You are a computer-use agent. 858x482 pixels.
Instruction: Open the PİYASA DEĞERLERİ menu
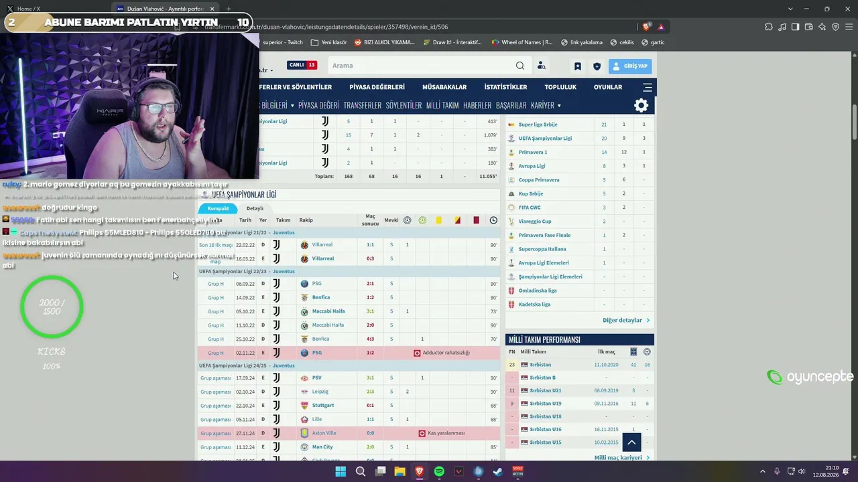click(x=377, y=87)
